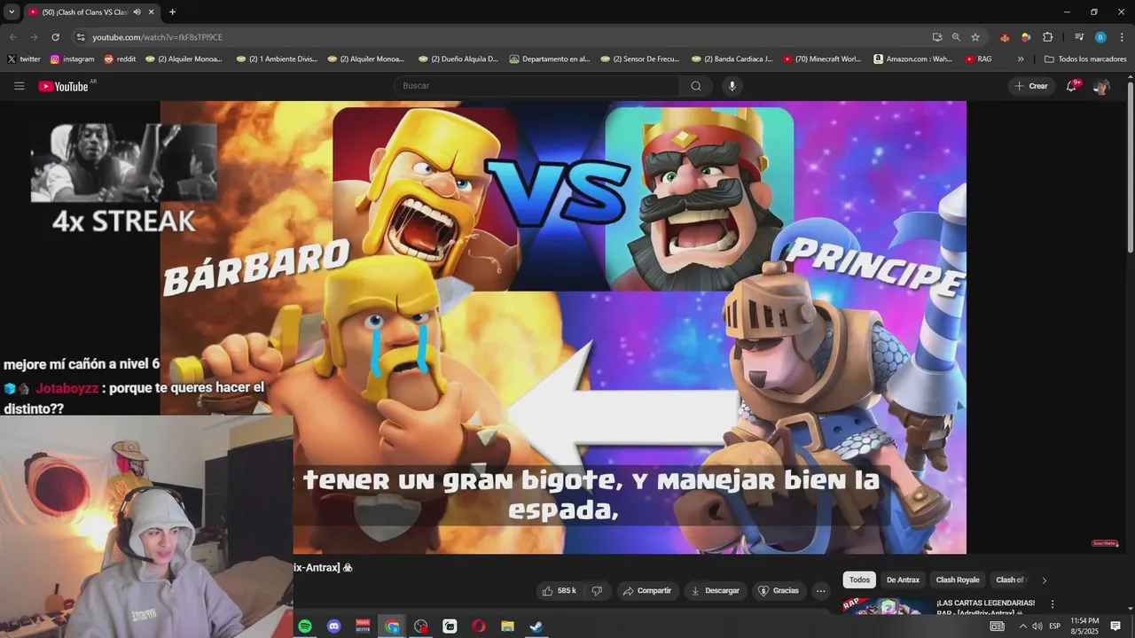Screen dimensions: 1135x638
Task: Open the Windows notification center
Action: (1115, 626)
